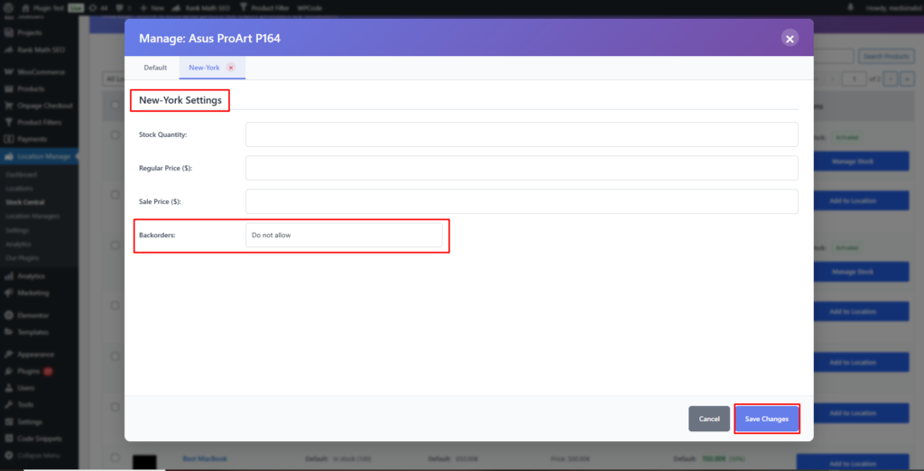
Task: Focus the Regular Price ($) input
Action: coord(522,168)
